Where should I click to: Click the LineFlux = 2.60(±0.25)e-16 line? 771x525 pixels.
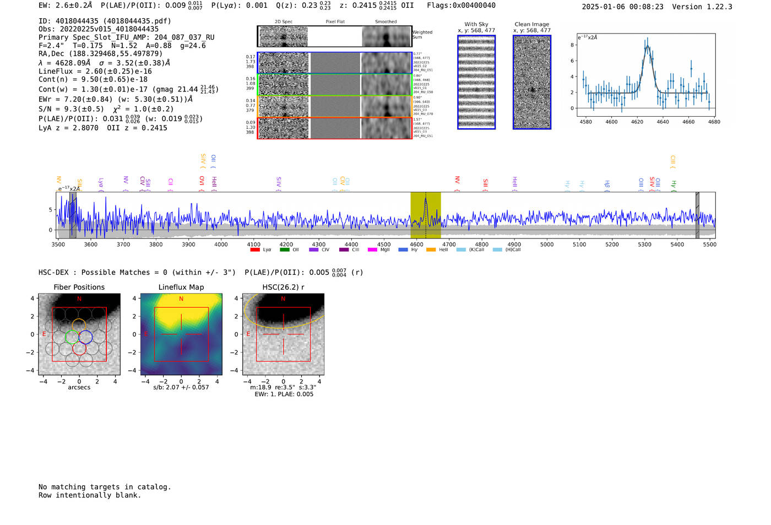point(95,71)
